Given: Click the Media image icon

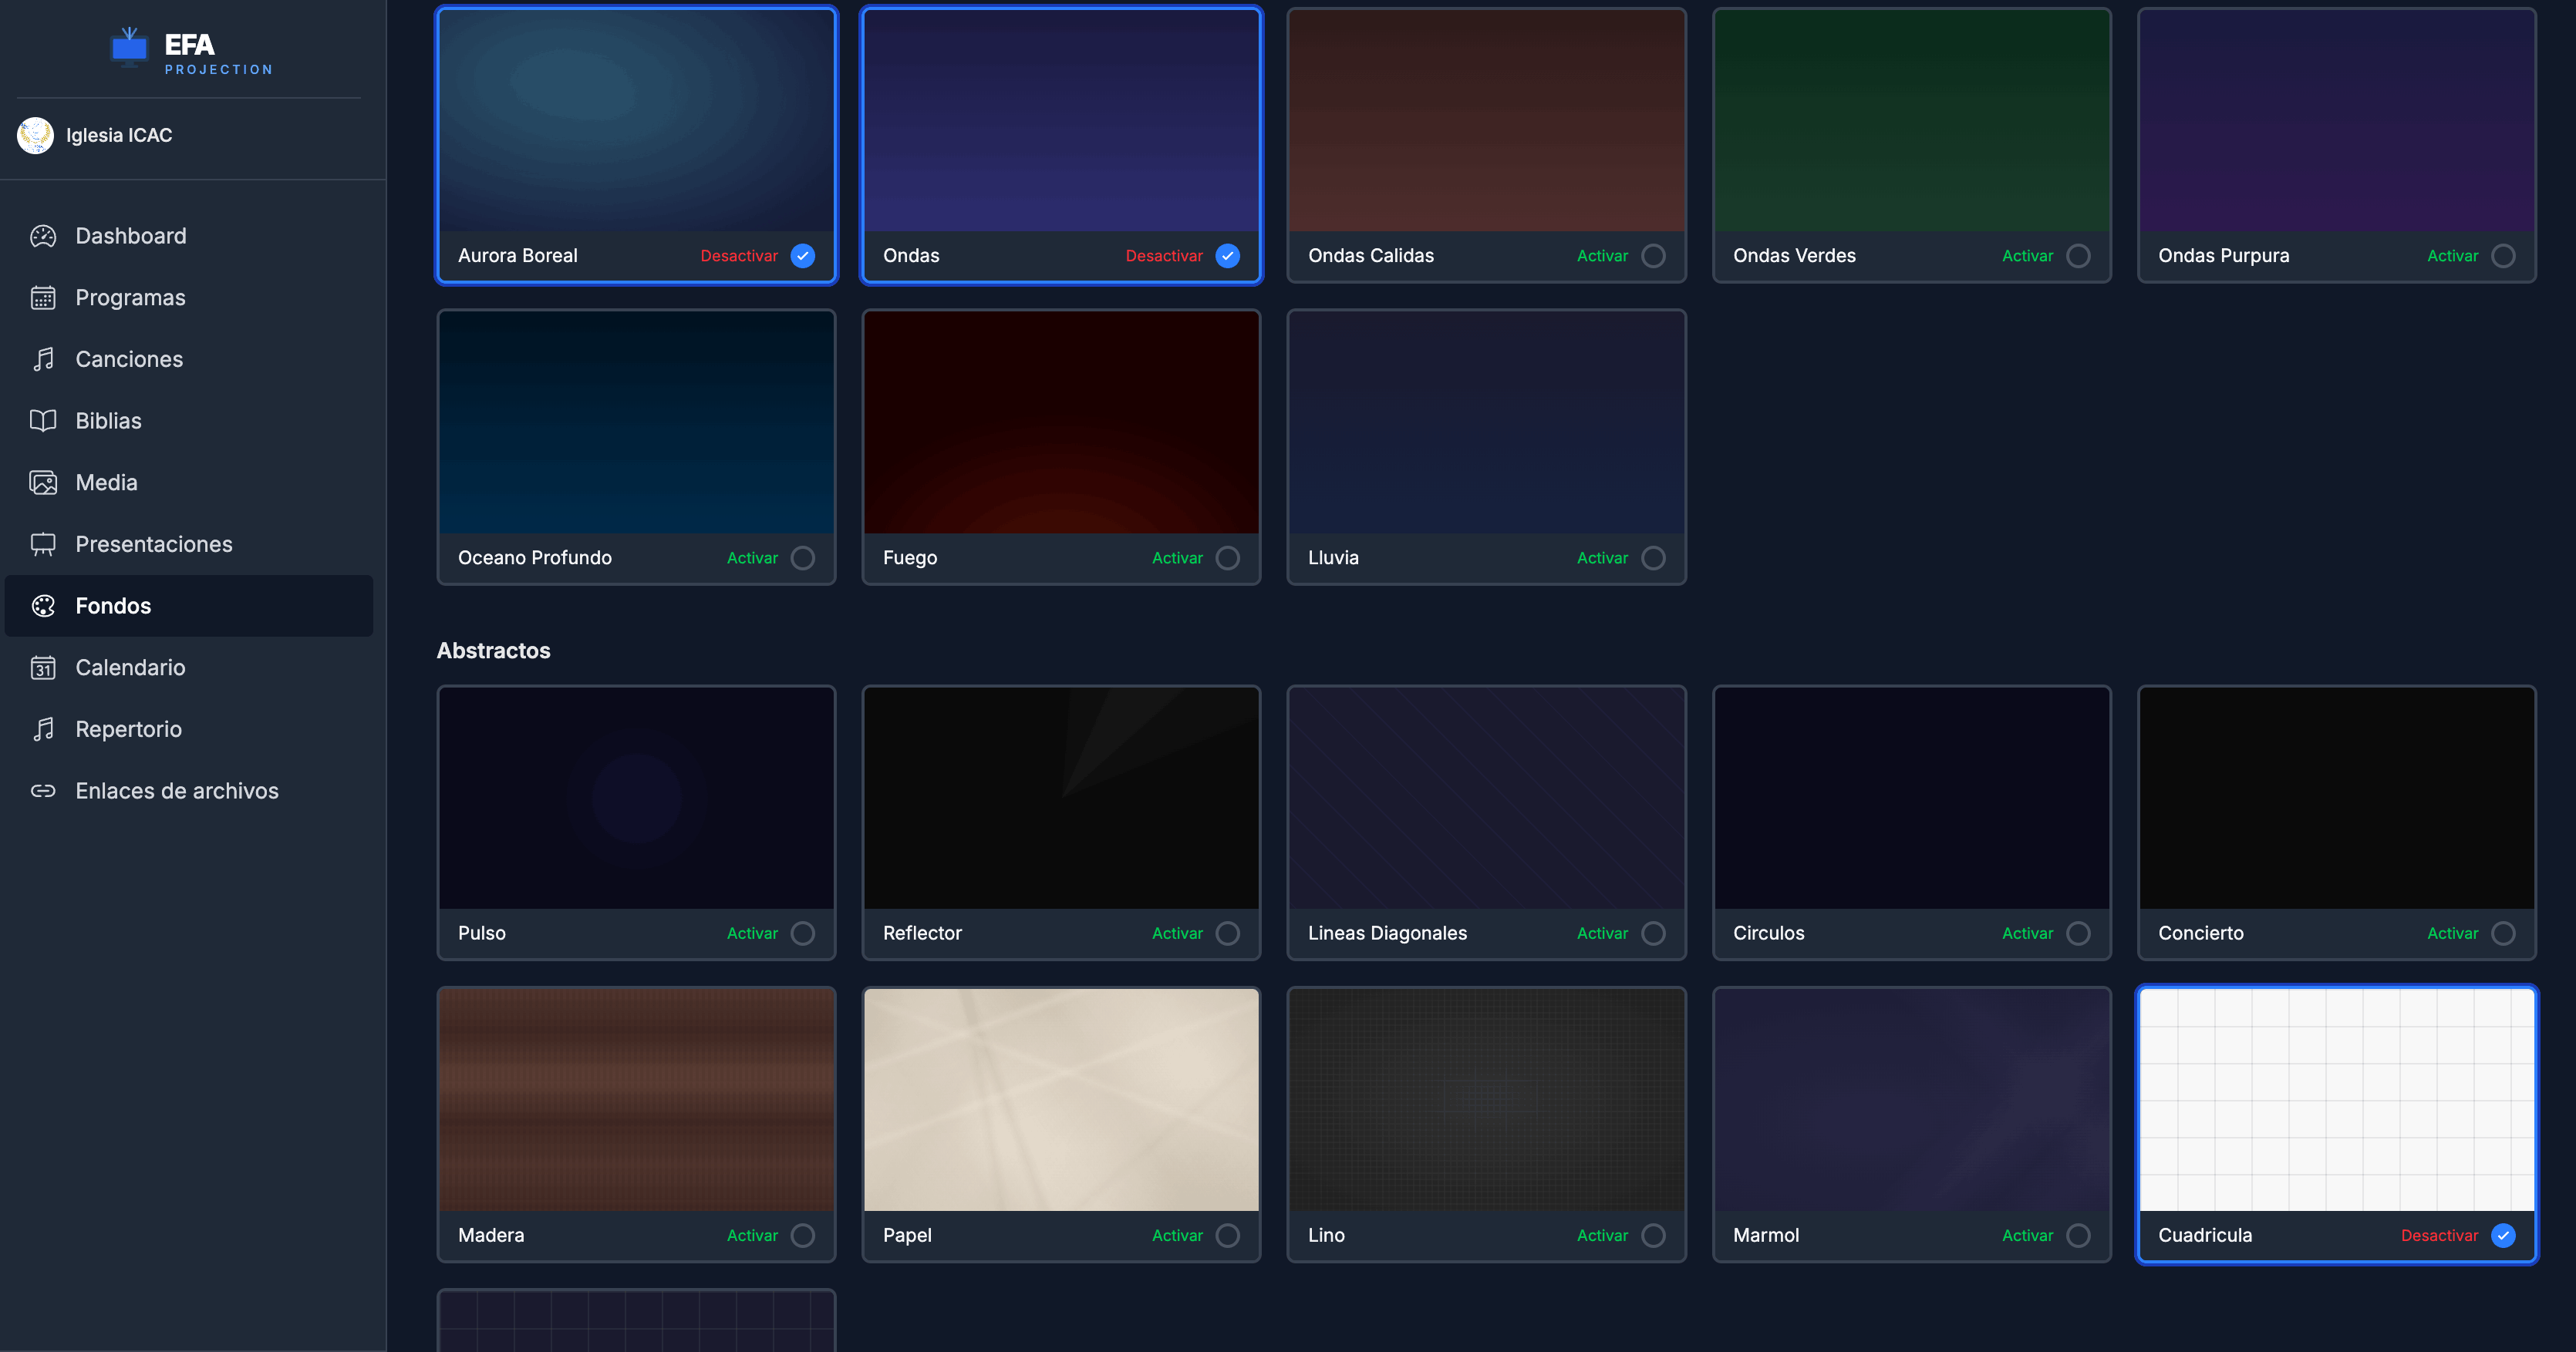Looking at the screenshot, I should [x=43, y=483].
